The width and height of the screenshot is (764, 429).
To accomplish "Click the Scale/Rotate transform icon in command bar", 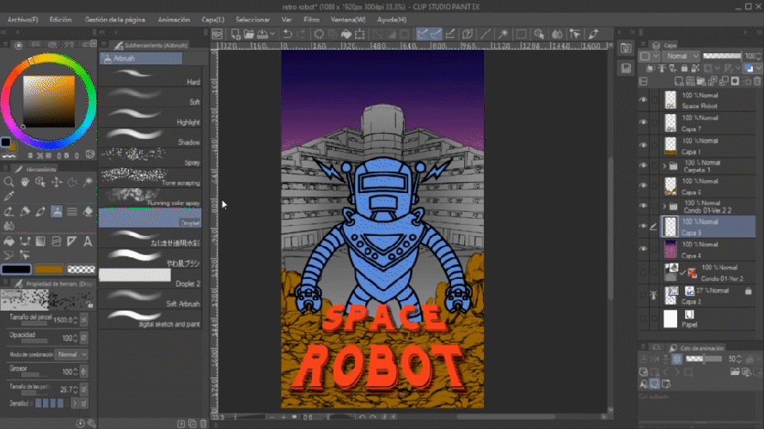I will pos(359,34).
